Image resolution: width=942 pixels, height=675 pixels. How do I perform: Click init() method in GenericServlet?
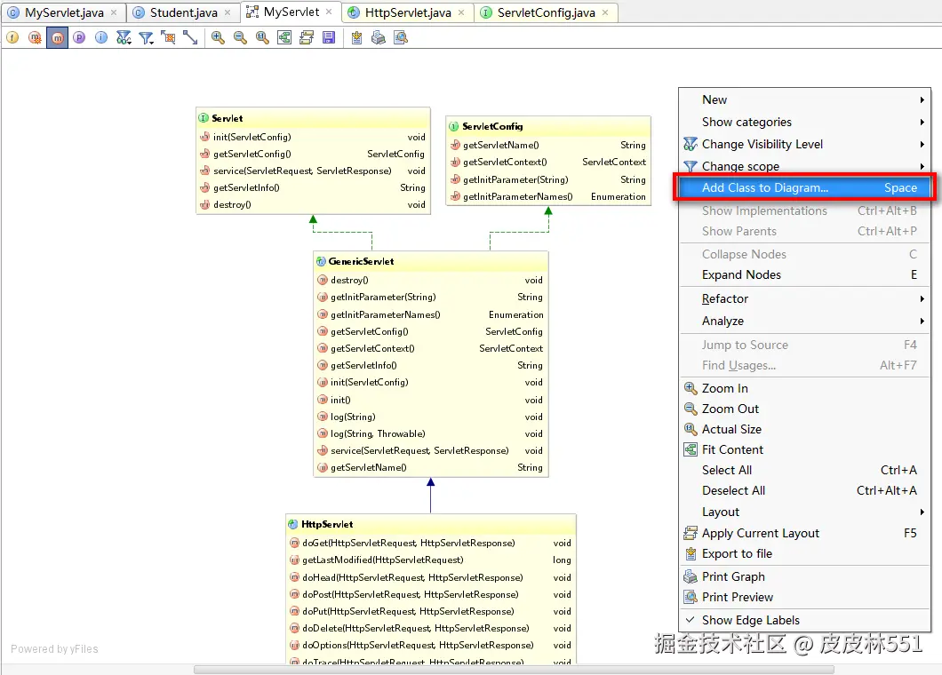click(431, 400)
